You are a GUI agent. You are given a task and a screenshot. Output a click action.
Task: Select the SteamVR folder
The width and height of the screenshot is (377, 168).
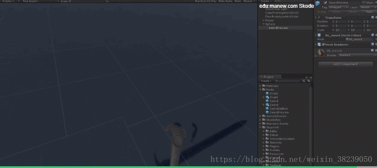point(270,128)
